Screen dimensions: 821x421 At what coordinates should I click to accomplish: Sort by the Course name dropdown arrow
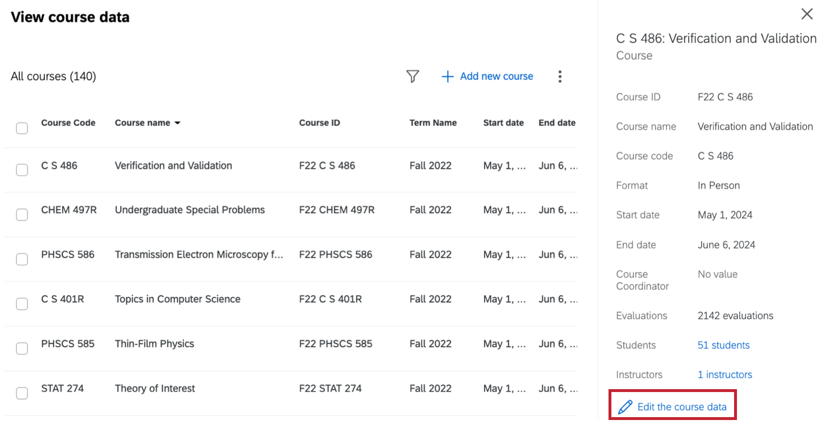click(178, 123)
